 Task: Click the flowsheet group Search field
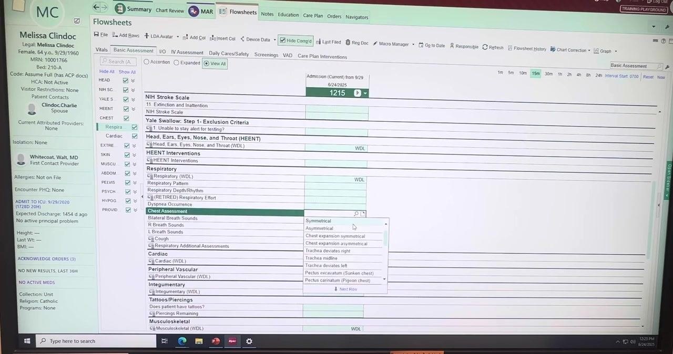118,61
